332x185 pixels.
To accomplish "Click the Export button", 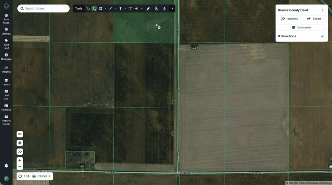I will [x=314, y=19].
